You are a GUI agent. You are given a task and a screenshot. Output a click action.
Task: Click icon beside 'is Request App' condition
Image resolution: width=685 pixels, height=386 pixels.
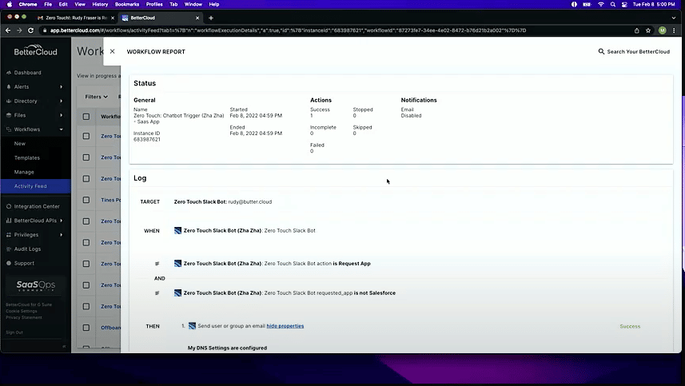click(177, 263)
